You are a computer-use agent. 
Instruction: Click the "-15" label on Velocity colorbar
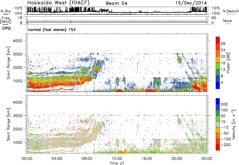225,127
